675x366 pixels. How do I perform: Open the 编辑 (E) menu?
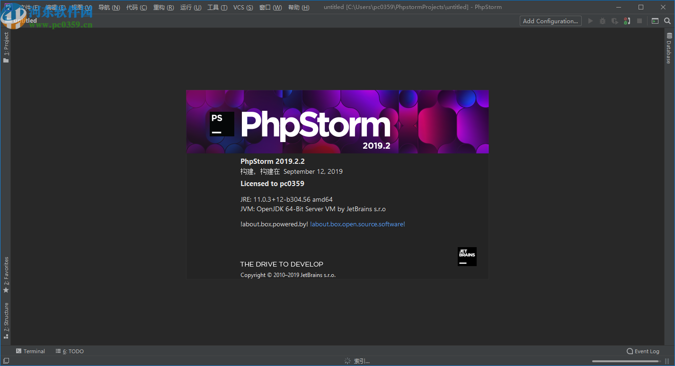click(x=56, y=7)
